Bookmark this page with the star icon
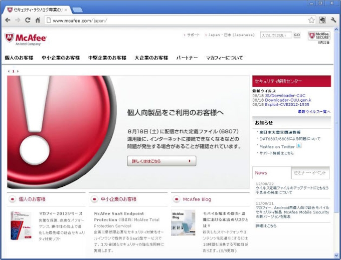This screenshot has width=341, height=260. point(311,20)
